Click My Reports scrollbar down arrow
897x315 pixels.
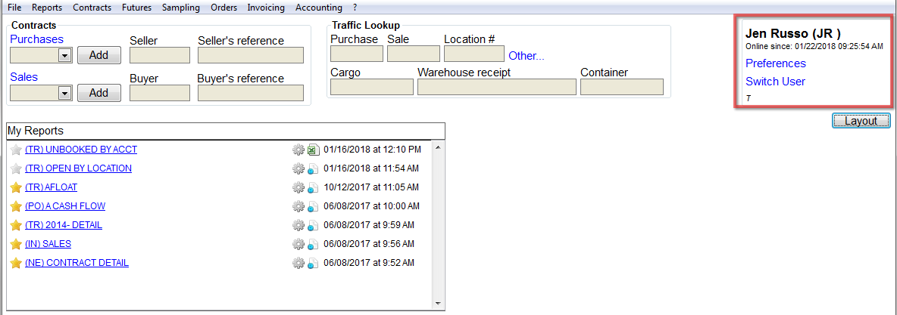[438, 304]
